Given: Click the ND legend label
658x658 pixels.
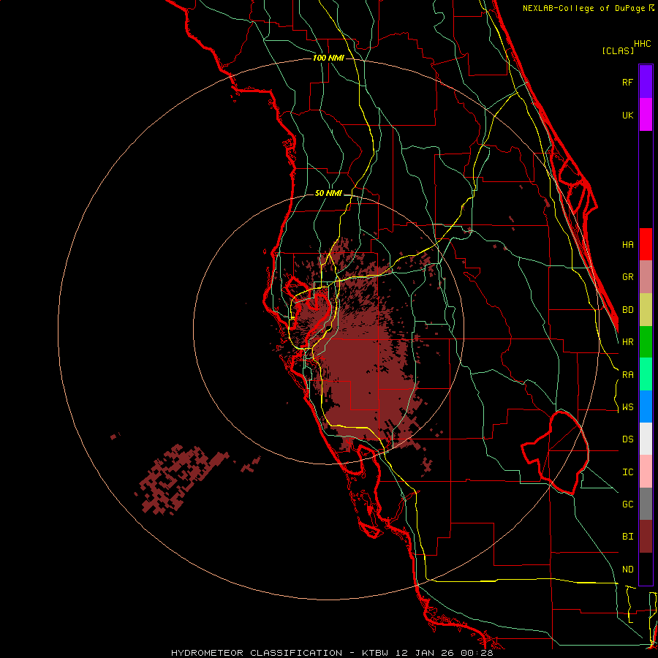Looking at the screenshot, I should [x=628, y=570].
